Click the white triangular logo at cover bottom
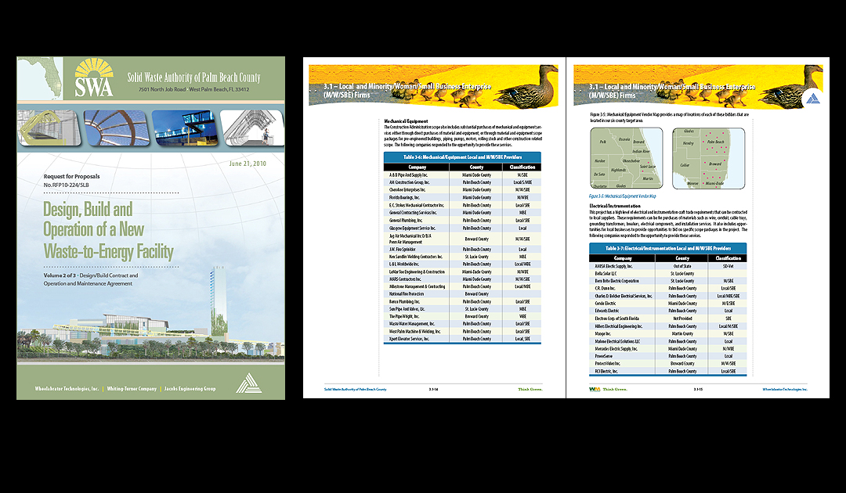This screenshot has width=846, height=493. [249, 383]
